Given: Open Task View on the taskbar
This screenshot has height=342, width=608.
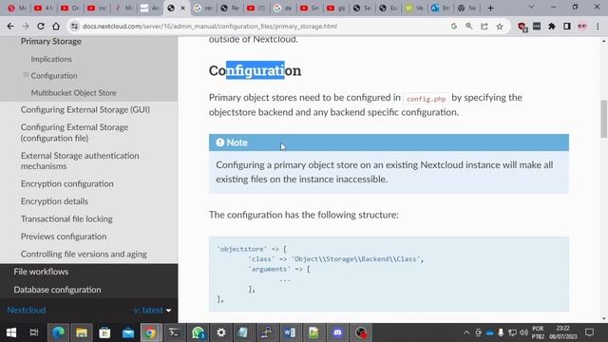Looking at the screenshot, I should click(34, 332).
